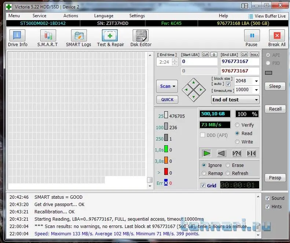The image size is (290, 243).
Task: Open the Service menu
Action: click(x=39, y=16)
